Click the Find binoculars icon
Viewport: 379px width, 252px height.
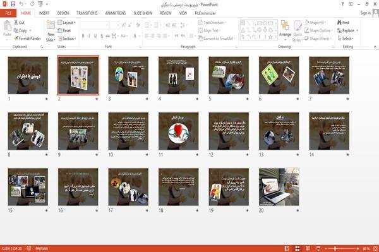(x=339, y=23)
